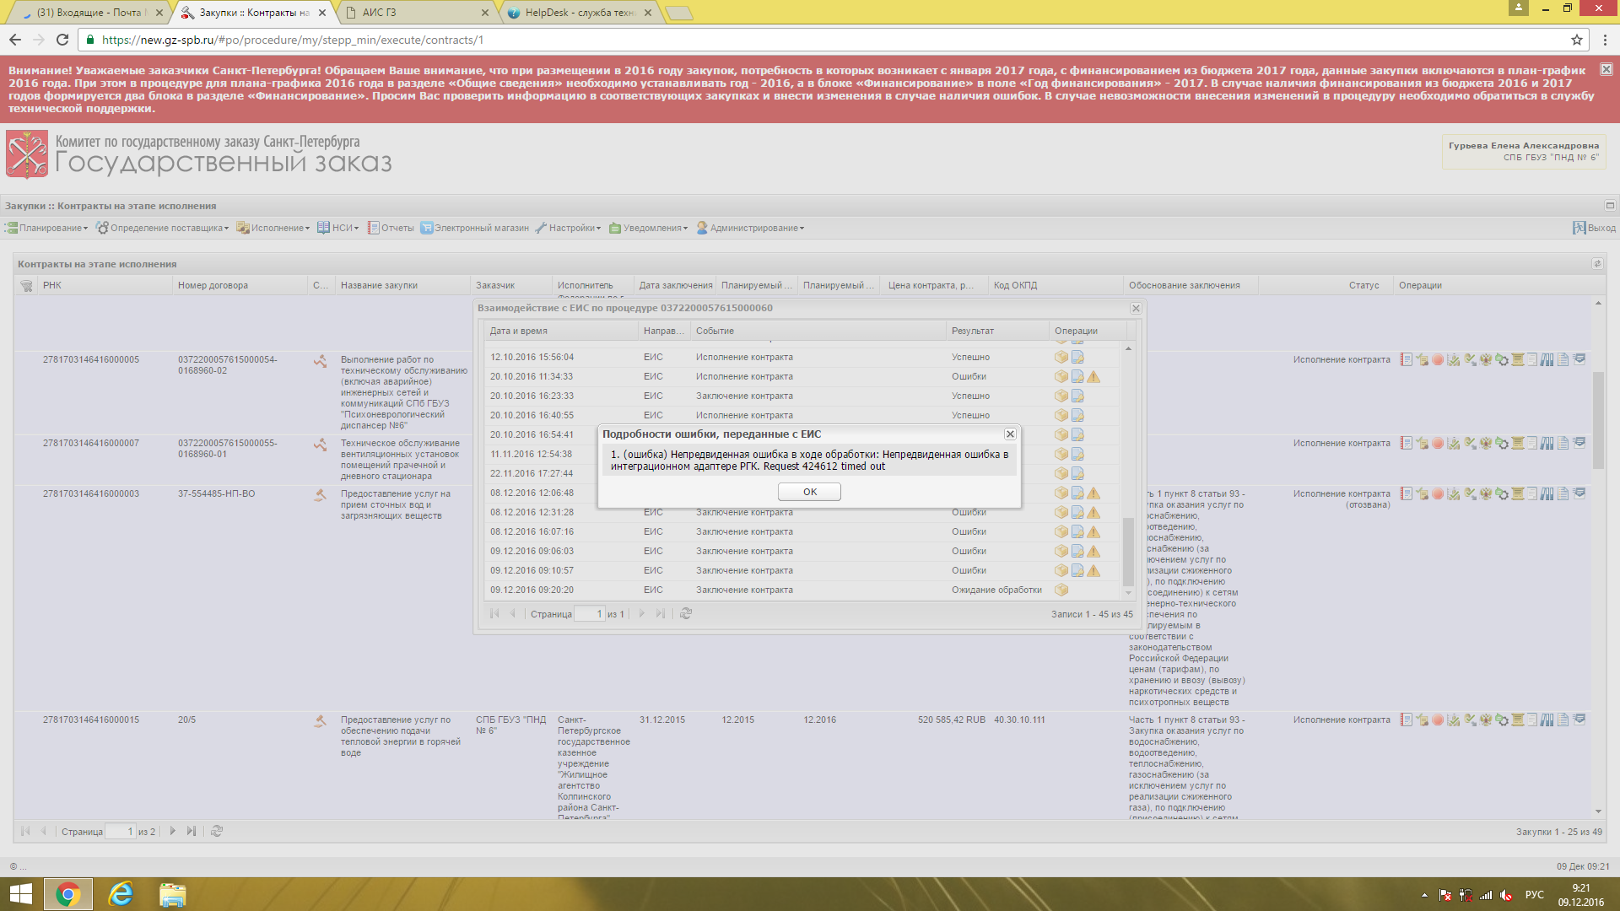The height and width of the screenshot is (911, 1620).
Task: Click warning triangle in 09.12.2016 09:10:57 row
Action: click(x=1093, y=571)
